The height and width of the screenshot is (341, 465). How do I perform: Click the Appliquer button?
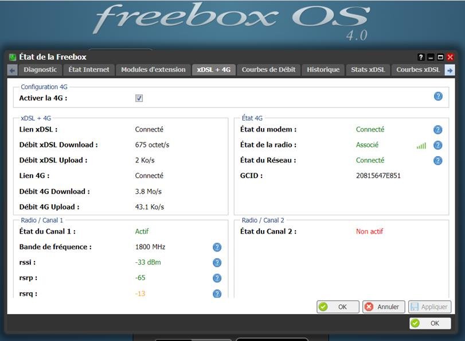coord(429,307)
